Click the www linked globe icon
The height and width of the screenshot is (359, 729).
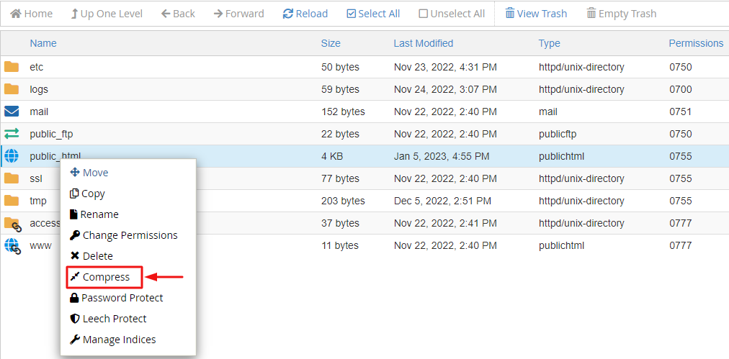[13, 245]
